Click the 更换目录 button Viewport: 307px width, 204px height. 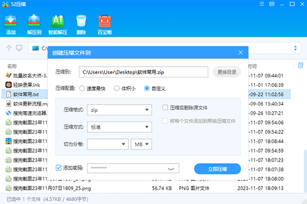point(226,72)
